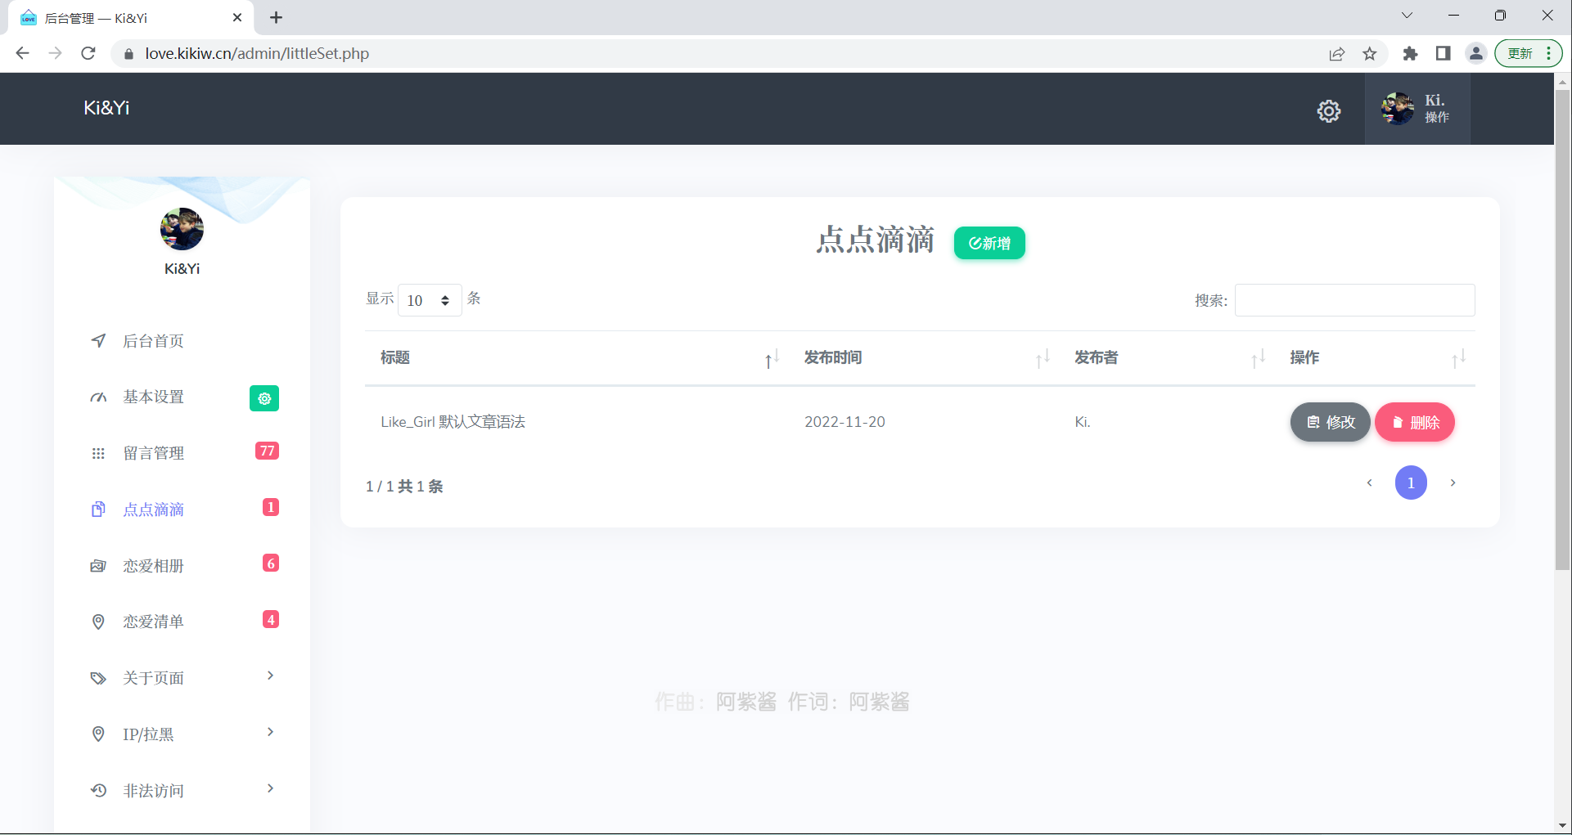Expand the IP/拉黑 submenu
The width and height of the screenshot is (1572, 835).
[x=182, y=734]
